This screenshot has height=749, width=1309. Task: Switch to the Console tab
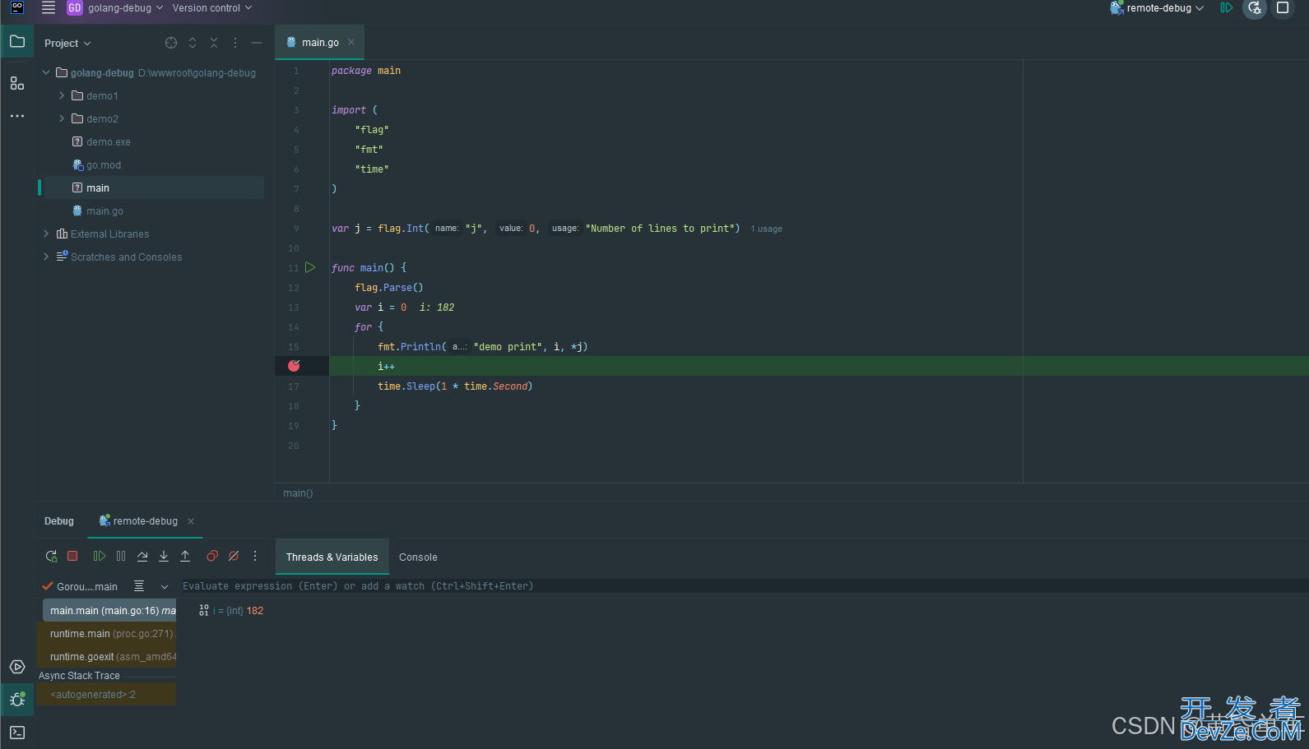point(418,557)
